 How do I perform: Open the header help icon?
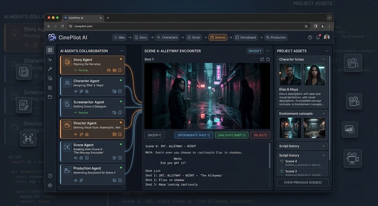coord(310,37)
